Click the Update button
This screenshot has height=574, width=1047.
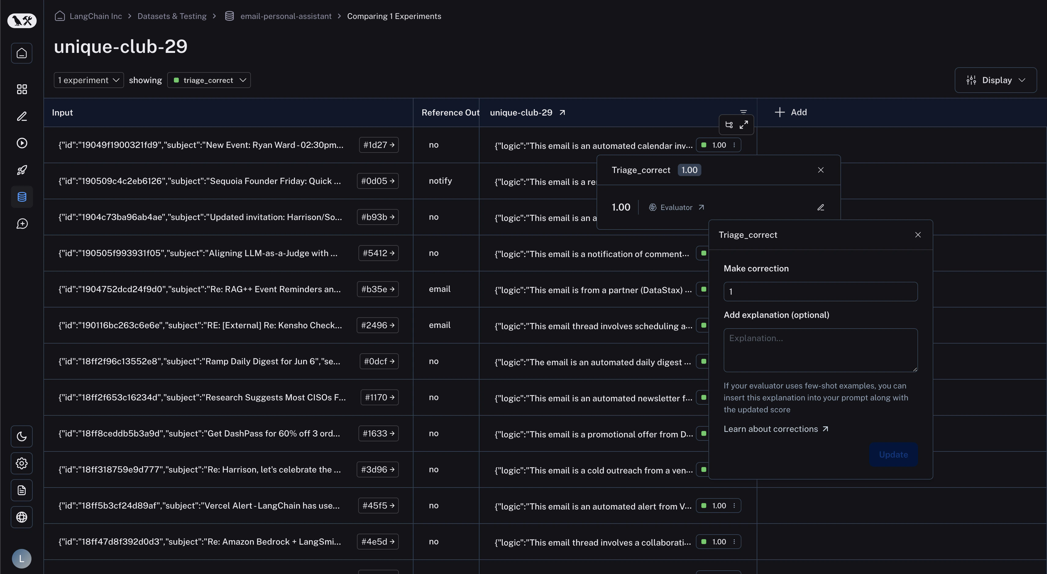click(x=893, y=454)
